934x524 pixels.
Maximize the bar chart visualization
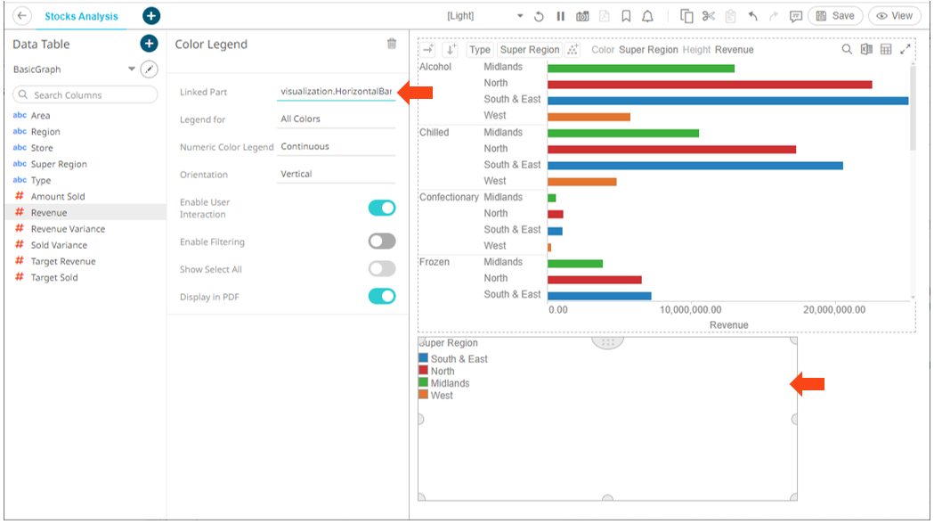[906, 50]
